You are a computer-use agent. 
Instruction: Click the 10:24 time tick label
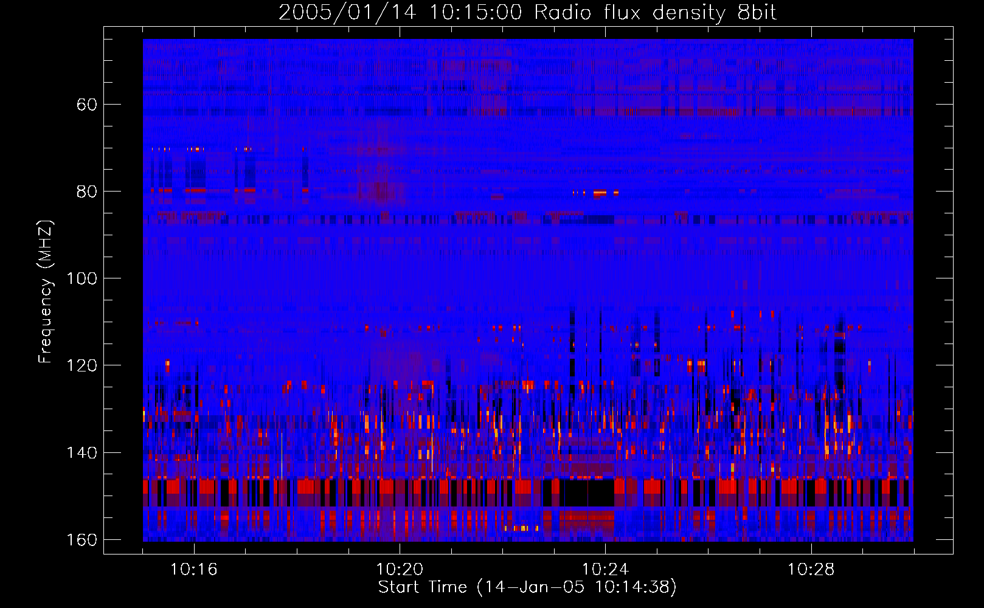(x=605, y=570)
